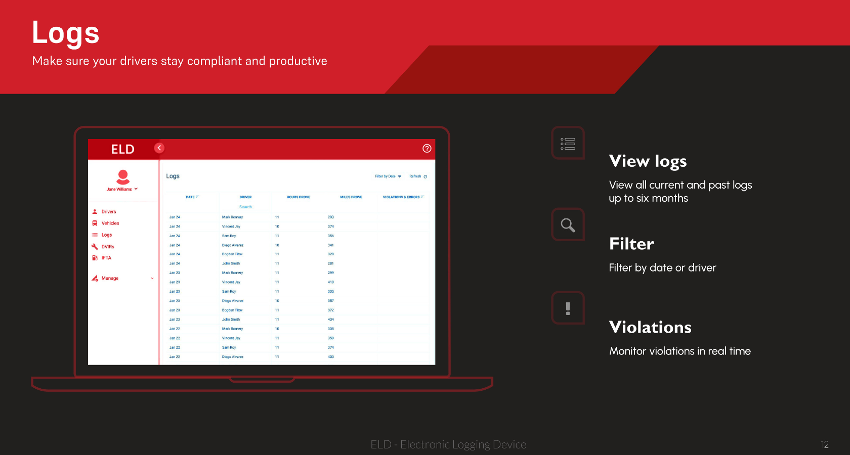
Task: Expand Manage with its chevron arrow
Action: [x=152, y=278]
